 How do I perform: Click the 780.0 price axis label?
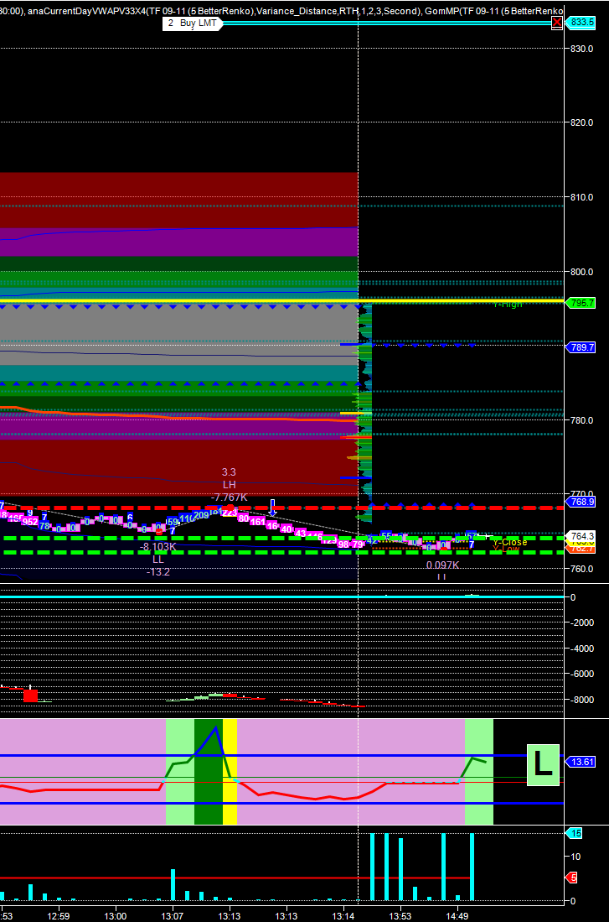581,419
